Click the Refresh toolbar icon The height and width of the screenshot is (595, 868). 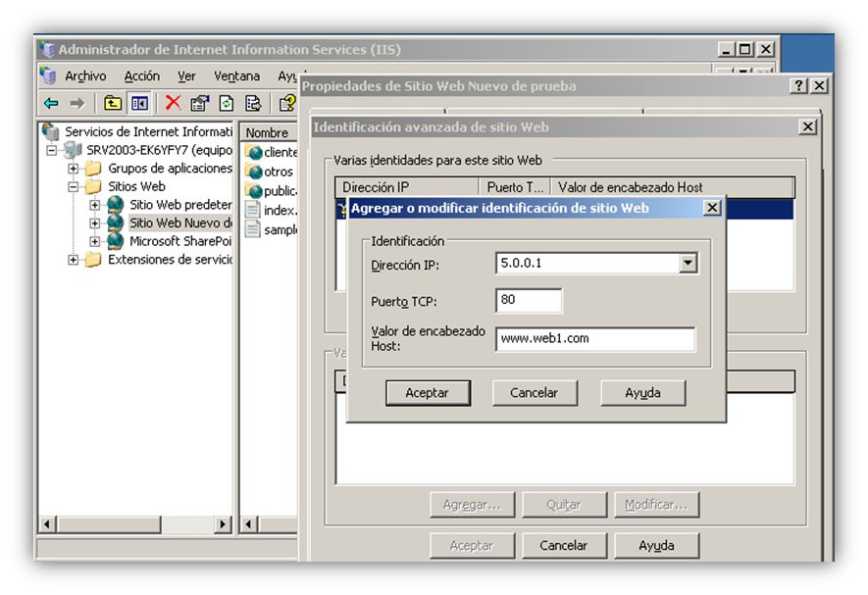click(x=226, y=103)
